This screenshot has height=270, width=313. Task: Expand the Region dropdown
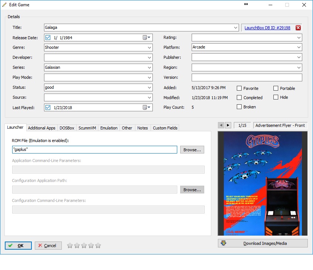pos(299,67)
